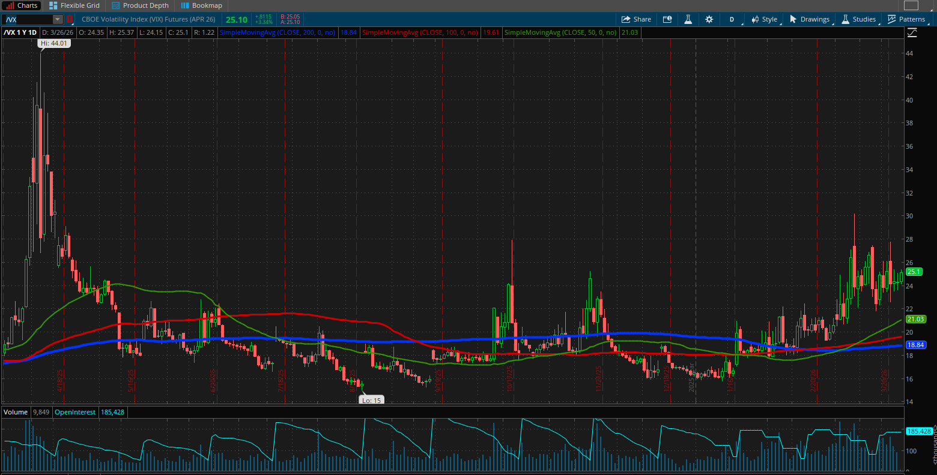The image size is (937, 475).
Task: Click the red bar-chart icon on the Charts tab
Action: [11, 5]
